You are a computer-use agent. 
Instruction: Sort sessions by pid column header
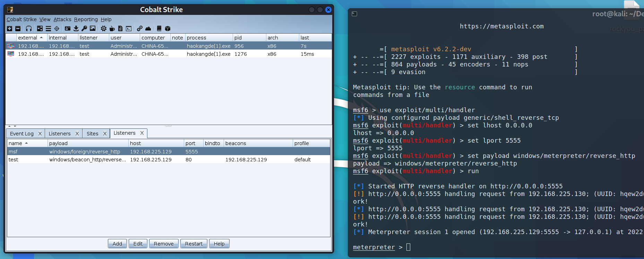249,38
